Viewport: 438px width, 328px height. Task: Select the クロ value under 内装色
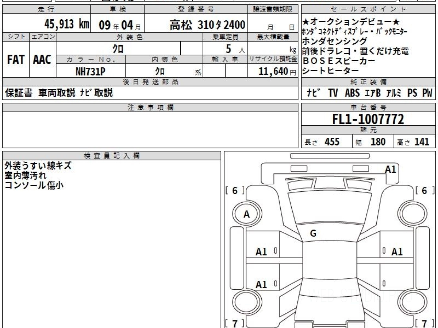[160, 71]
